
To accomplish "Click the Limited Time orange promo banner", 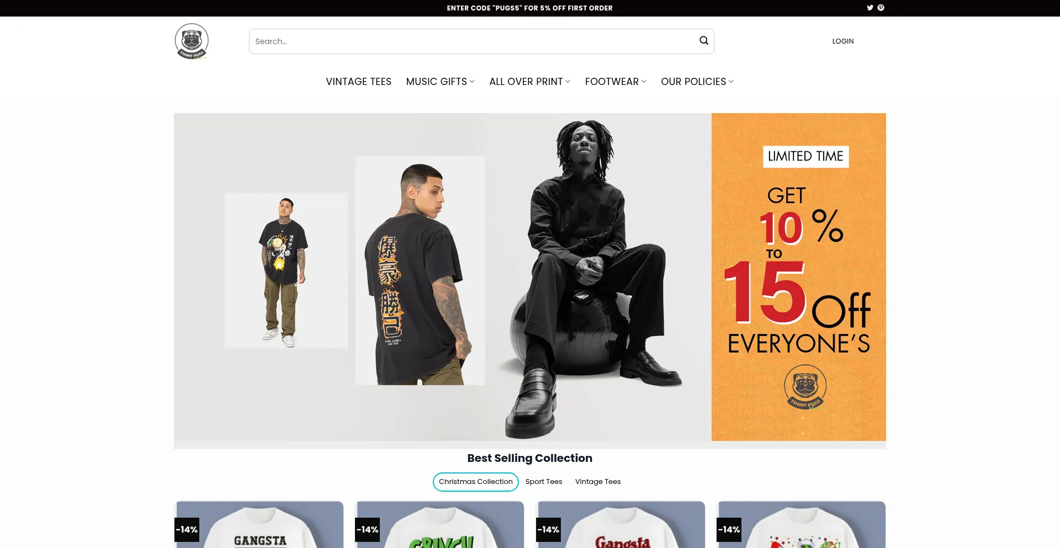I will pos(799,277).
